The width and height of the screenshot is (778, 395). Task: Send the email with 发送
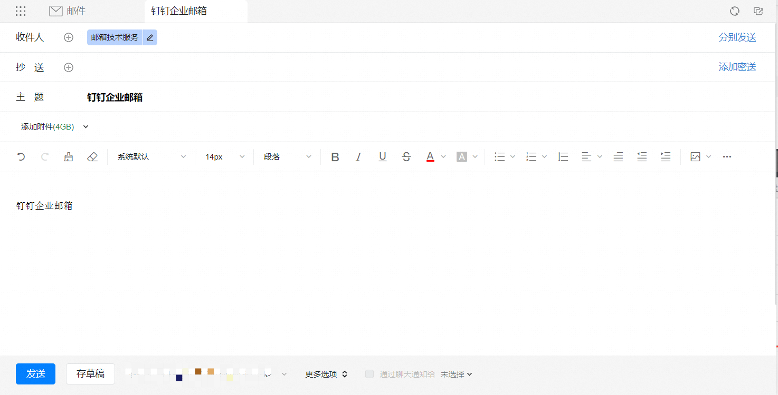35,374
